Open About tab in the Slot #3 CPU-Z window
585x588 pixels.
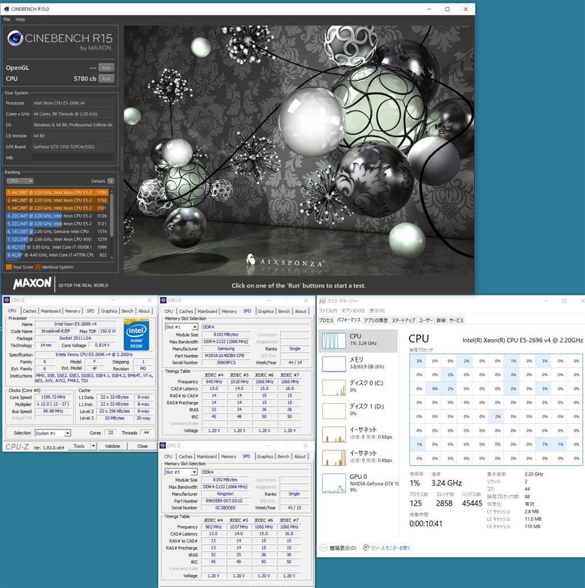[x=300, y=457]
